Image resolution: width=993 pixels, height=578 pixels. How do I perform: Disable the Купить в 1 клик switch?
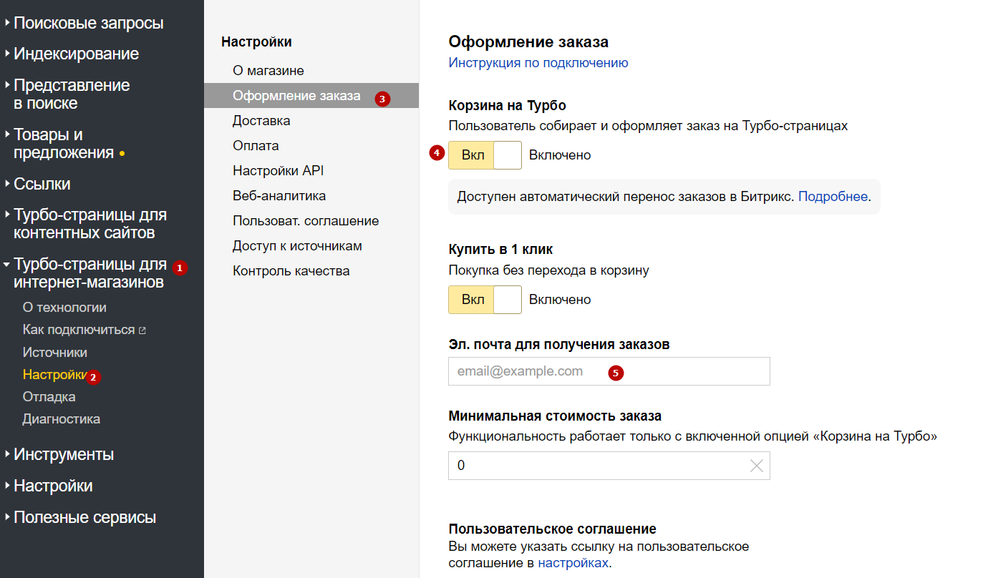pyautogui.click(x=485, y=300)
